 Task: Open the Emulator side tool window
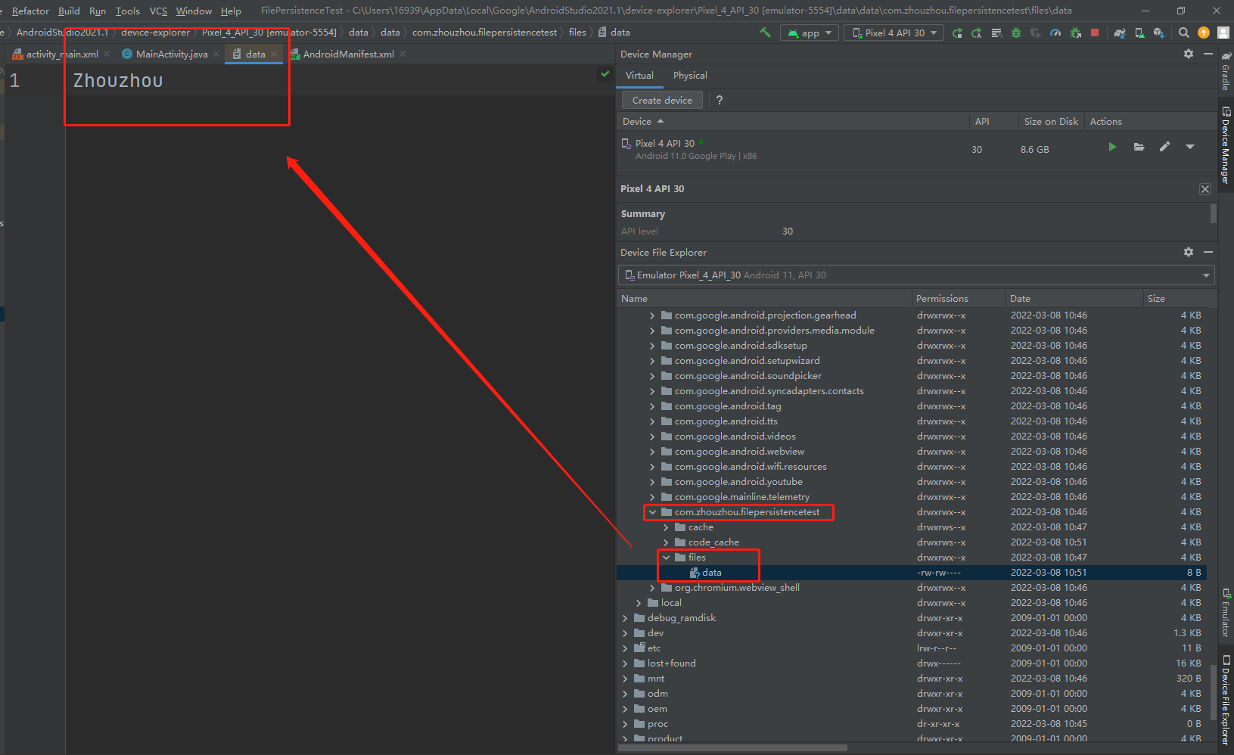1226,613
